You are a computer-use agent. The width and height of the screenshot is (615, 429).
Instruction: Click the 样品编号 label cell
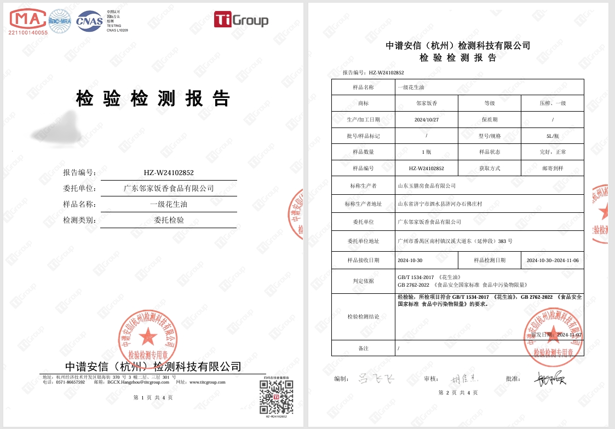coord(363,168)
